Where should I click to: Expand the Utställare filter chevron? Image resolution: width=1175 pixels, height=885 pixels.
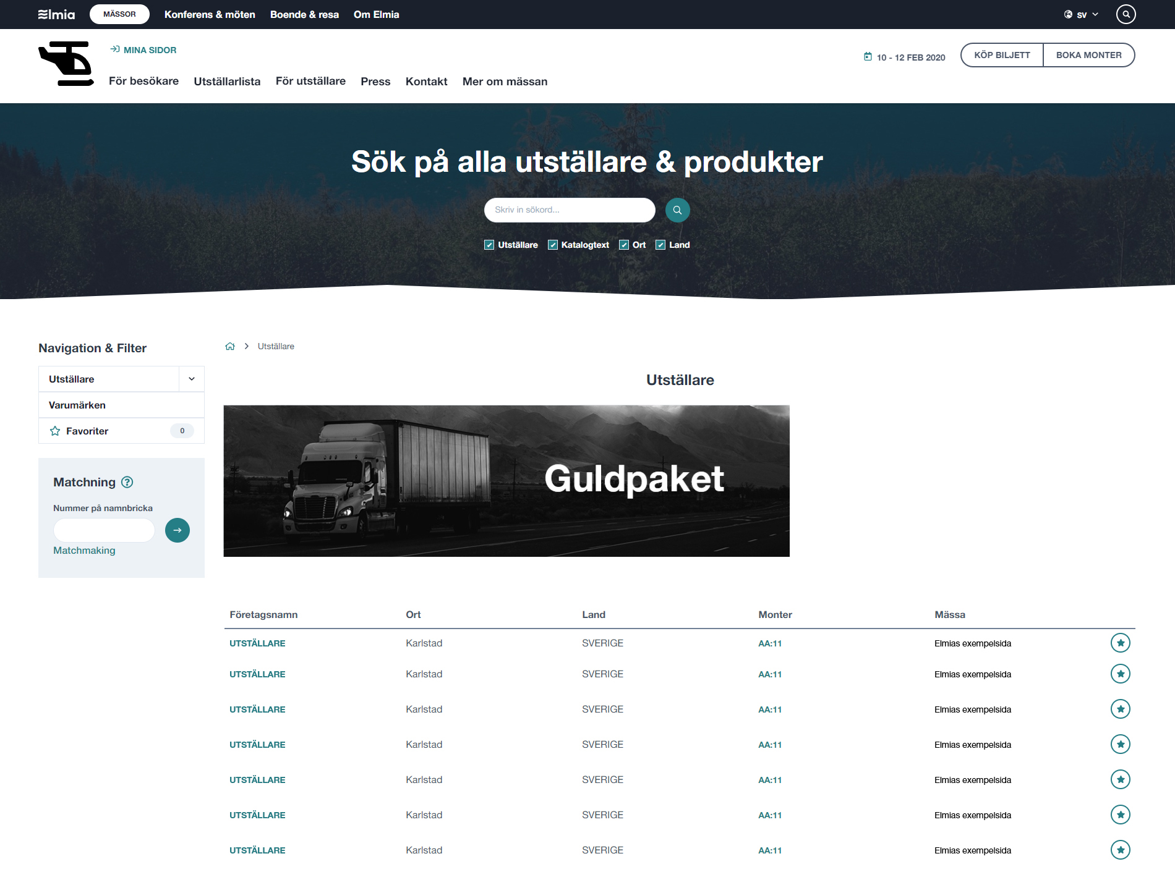[x=192, y=379]
